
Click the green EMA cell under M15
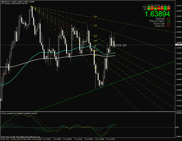(156, 10)
